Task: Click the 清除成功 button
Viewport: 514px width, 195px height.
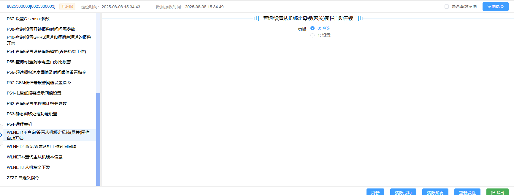Action: [x=403, y=193]
